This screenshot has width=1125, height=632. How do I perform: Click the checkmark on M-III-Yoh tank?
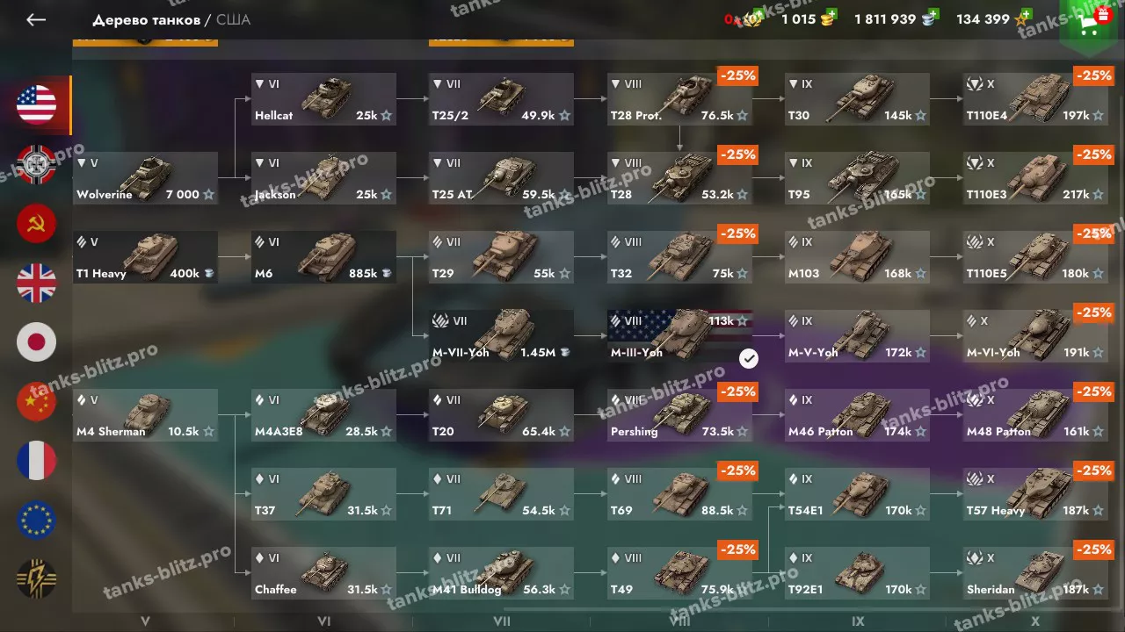749,357
